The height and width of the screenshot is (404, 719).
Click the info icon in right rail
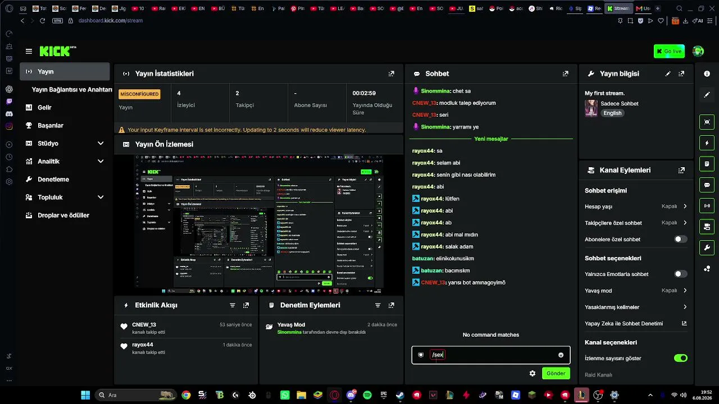[x=707, y=74]
